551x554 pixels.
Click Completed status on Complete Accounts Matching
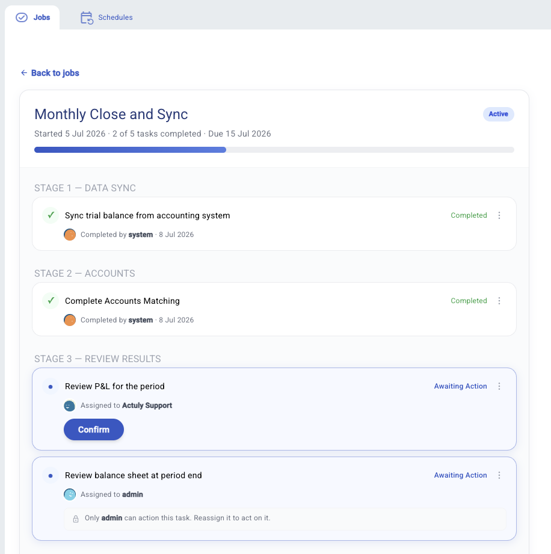pyautogui.click(x=469, y=301)
